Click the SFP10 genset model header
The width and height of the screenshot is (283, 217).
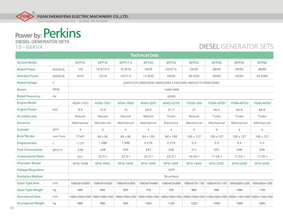[80, 63]
